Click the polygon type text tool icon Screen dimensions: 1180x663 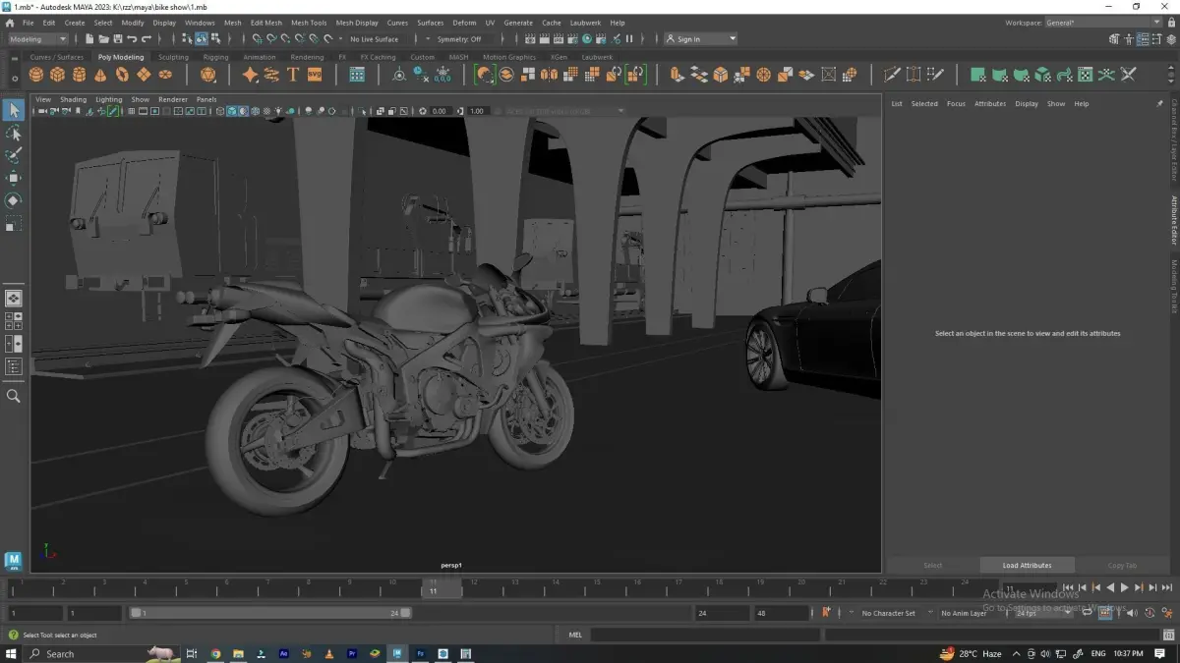pos(293,75)
